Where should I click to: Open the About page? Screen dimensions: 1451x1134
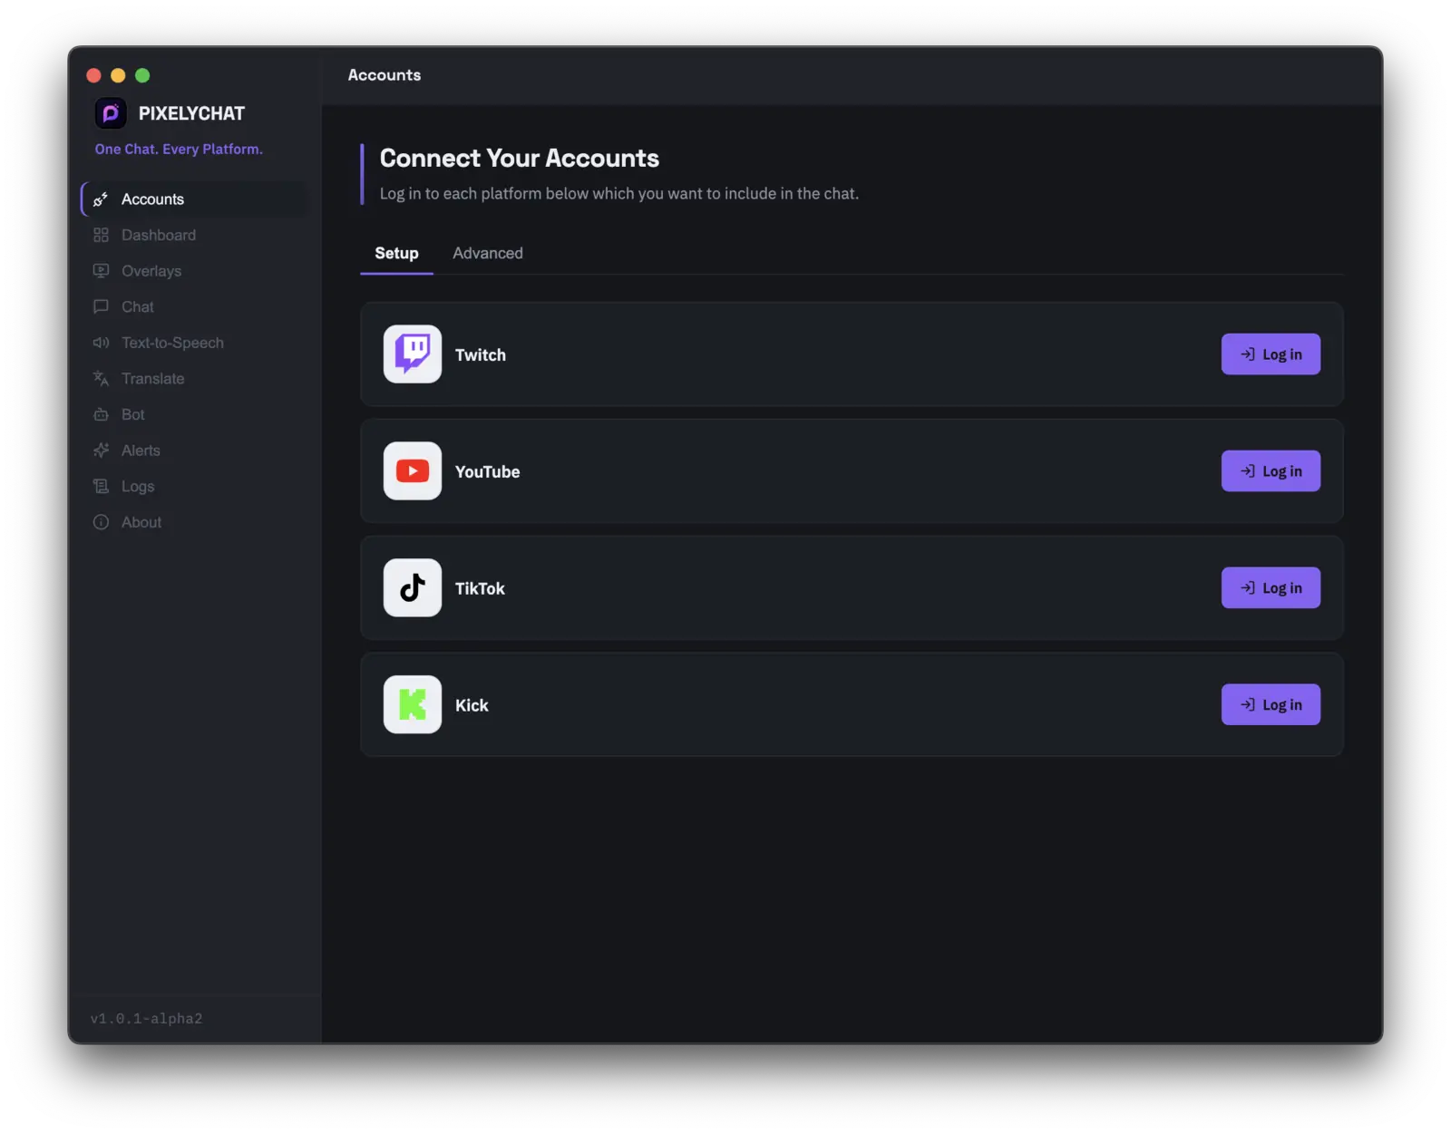point(194,522)
